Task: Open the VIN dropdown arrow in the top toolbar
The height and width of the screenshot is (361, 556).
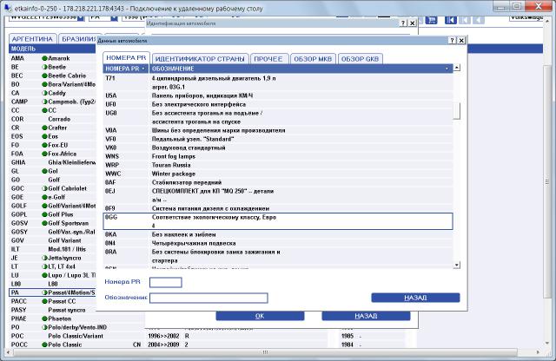Action: tap(81, 17)
